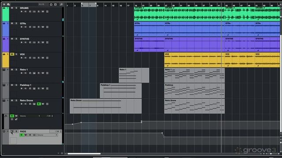
Task: Record-enable the GTRs track
Action: [22, 27]
